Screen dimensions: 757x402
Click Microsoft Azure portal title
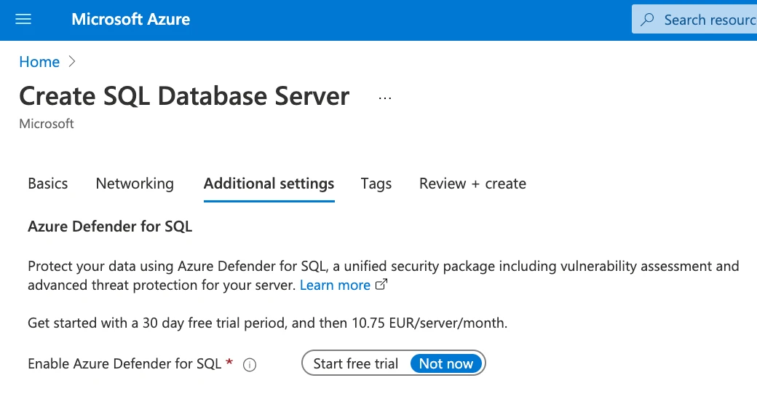tap(131, 20)
